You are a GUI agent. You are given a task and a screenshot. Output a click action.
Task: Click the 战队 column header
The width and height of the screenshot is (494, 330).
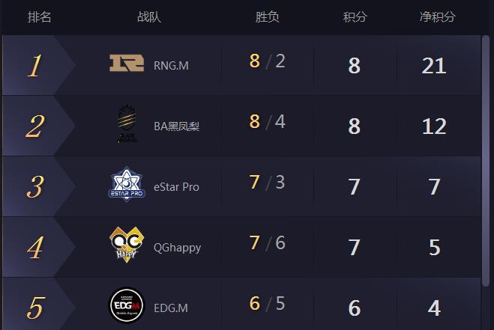point(149,17)
